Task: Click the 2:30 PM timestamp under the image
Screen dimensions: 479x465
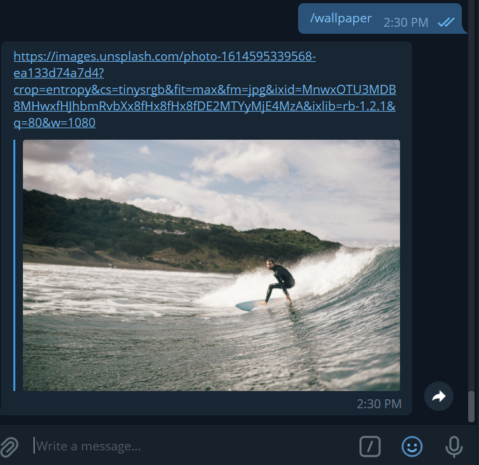Action: tap(379, 404)
